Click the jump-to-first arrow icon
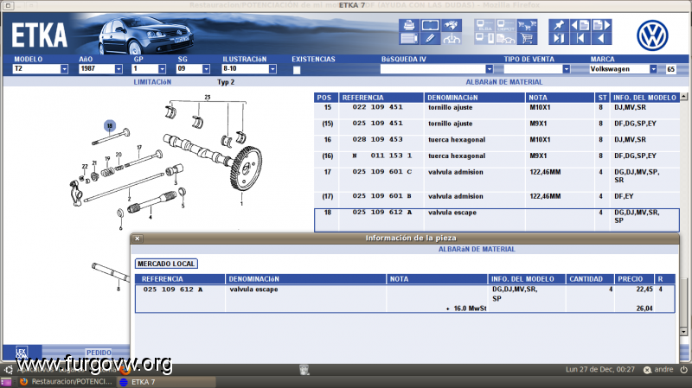The image size is (692, 388). pyautogui.click(x=580, y=38)
